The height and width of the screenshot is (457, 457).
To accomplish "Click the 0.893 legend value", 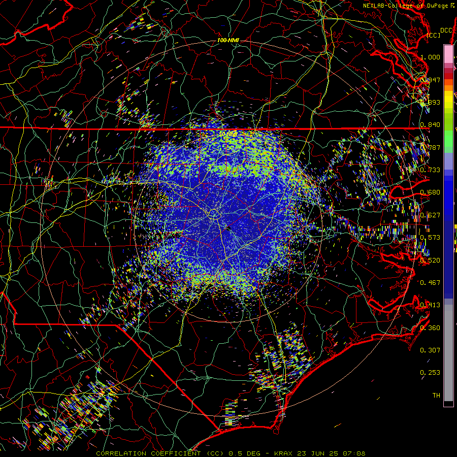I will (x=430, y=102).
